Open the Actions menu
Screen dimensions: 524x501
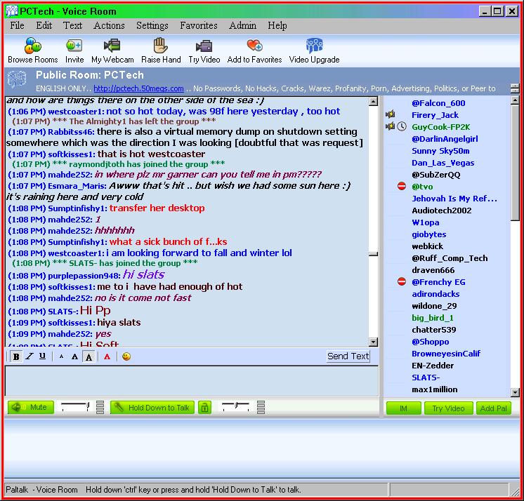click(109, 25)
